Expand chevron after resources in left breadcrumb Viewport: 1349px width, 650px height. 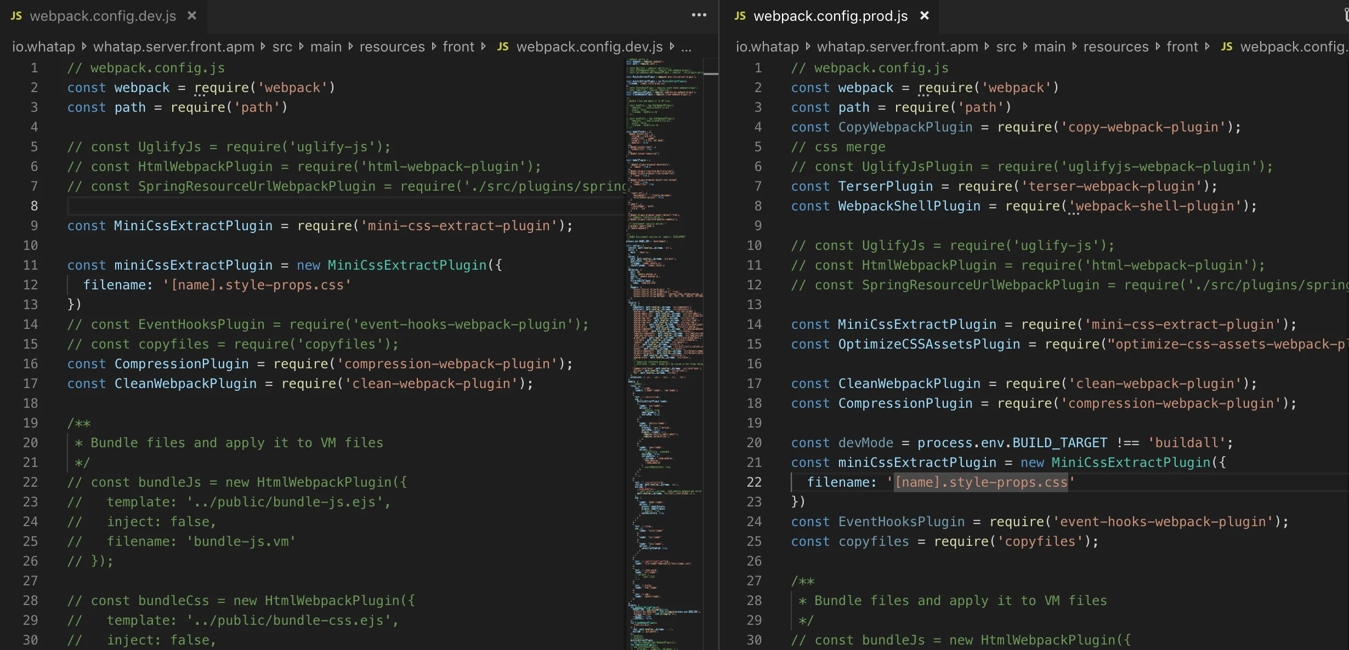[434, 47]
